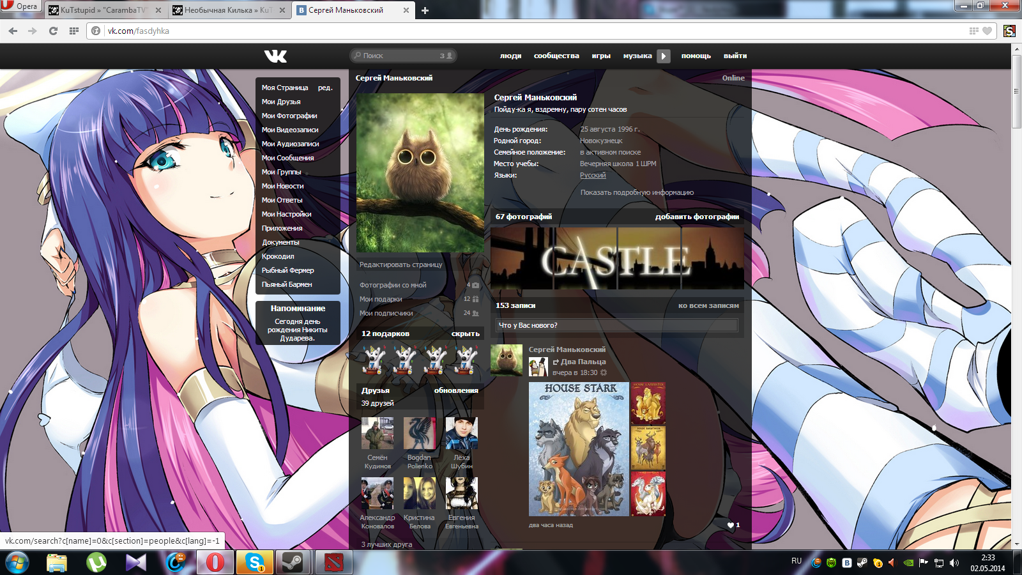Screen dimensions: 1022x575
Task: Switch input language from RU
Action: click(x=797, y=561)
